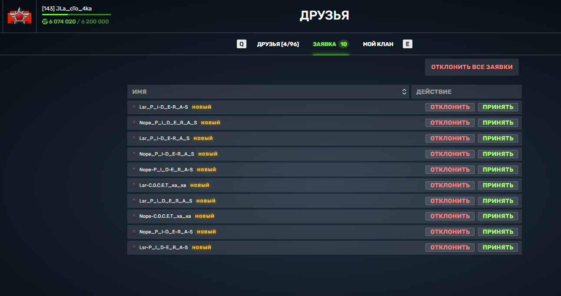561x296 pixels.
Task: Open the МОЙ КЛАН tab
Action: coord(378,44)
